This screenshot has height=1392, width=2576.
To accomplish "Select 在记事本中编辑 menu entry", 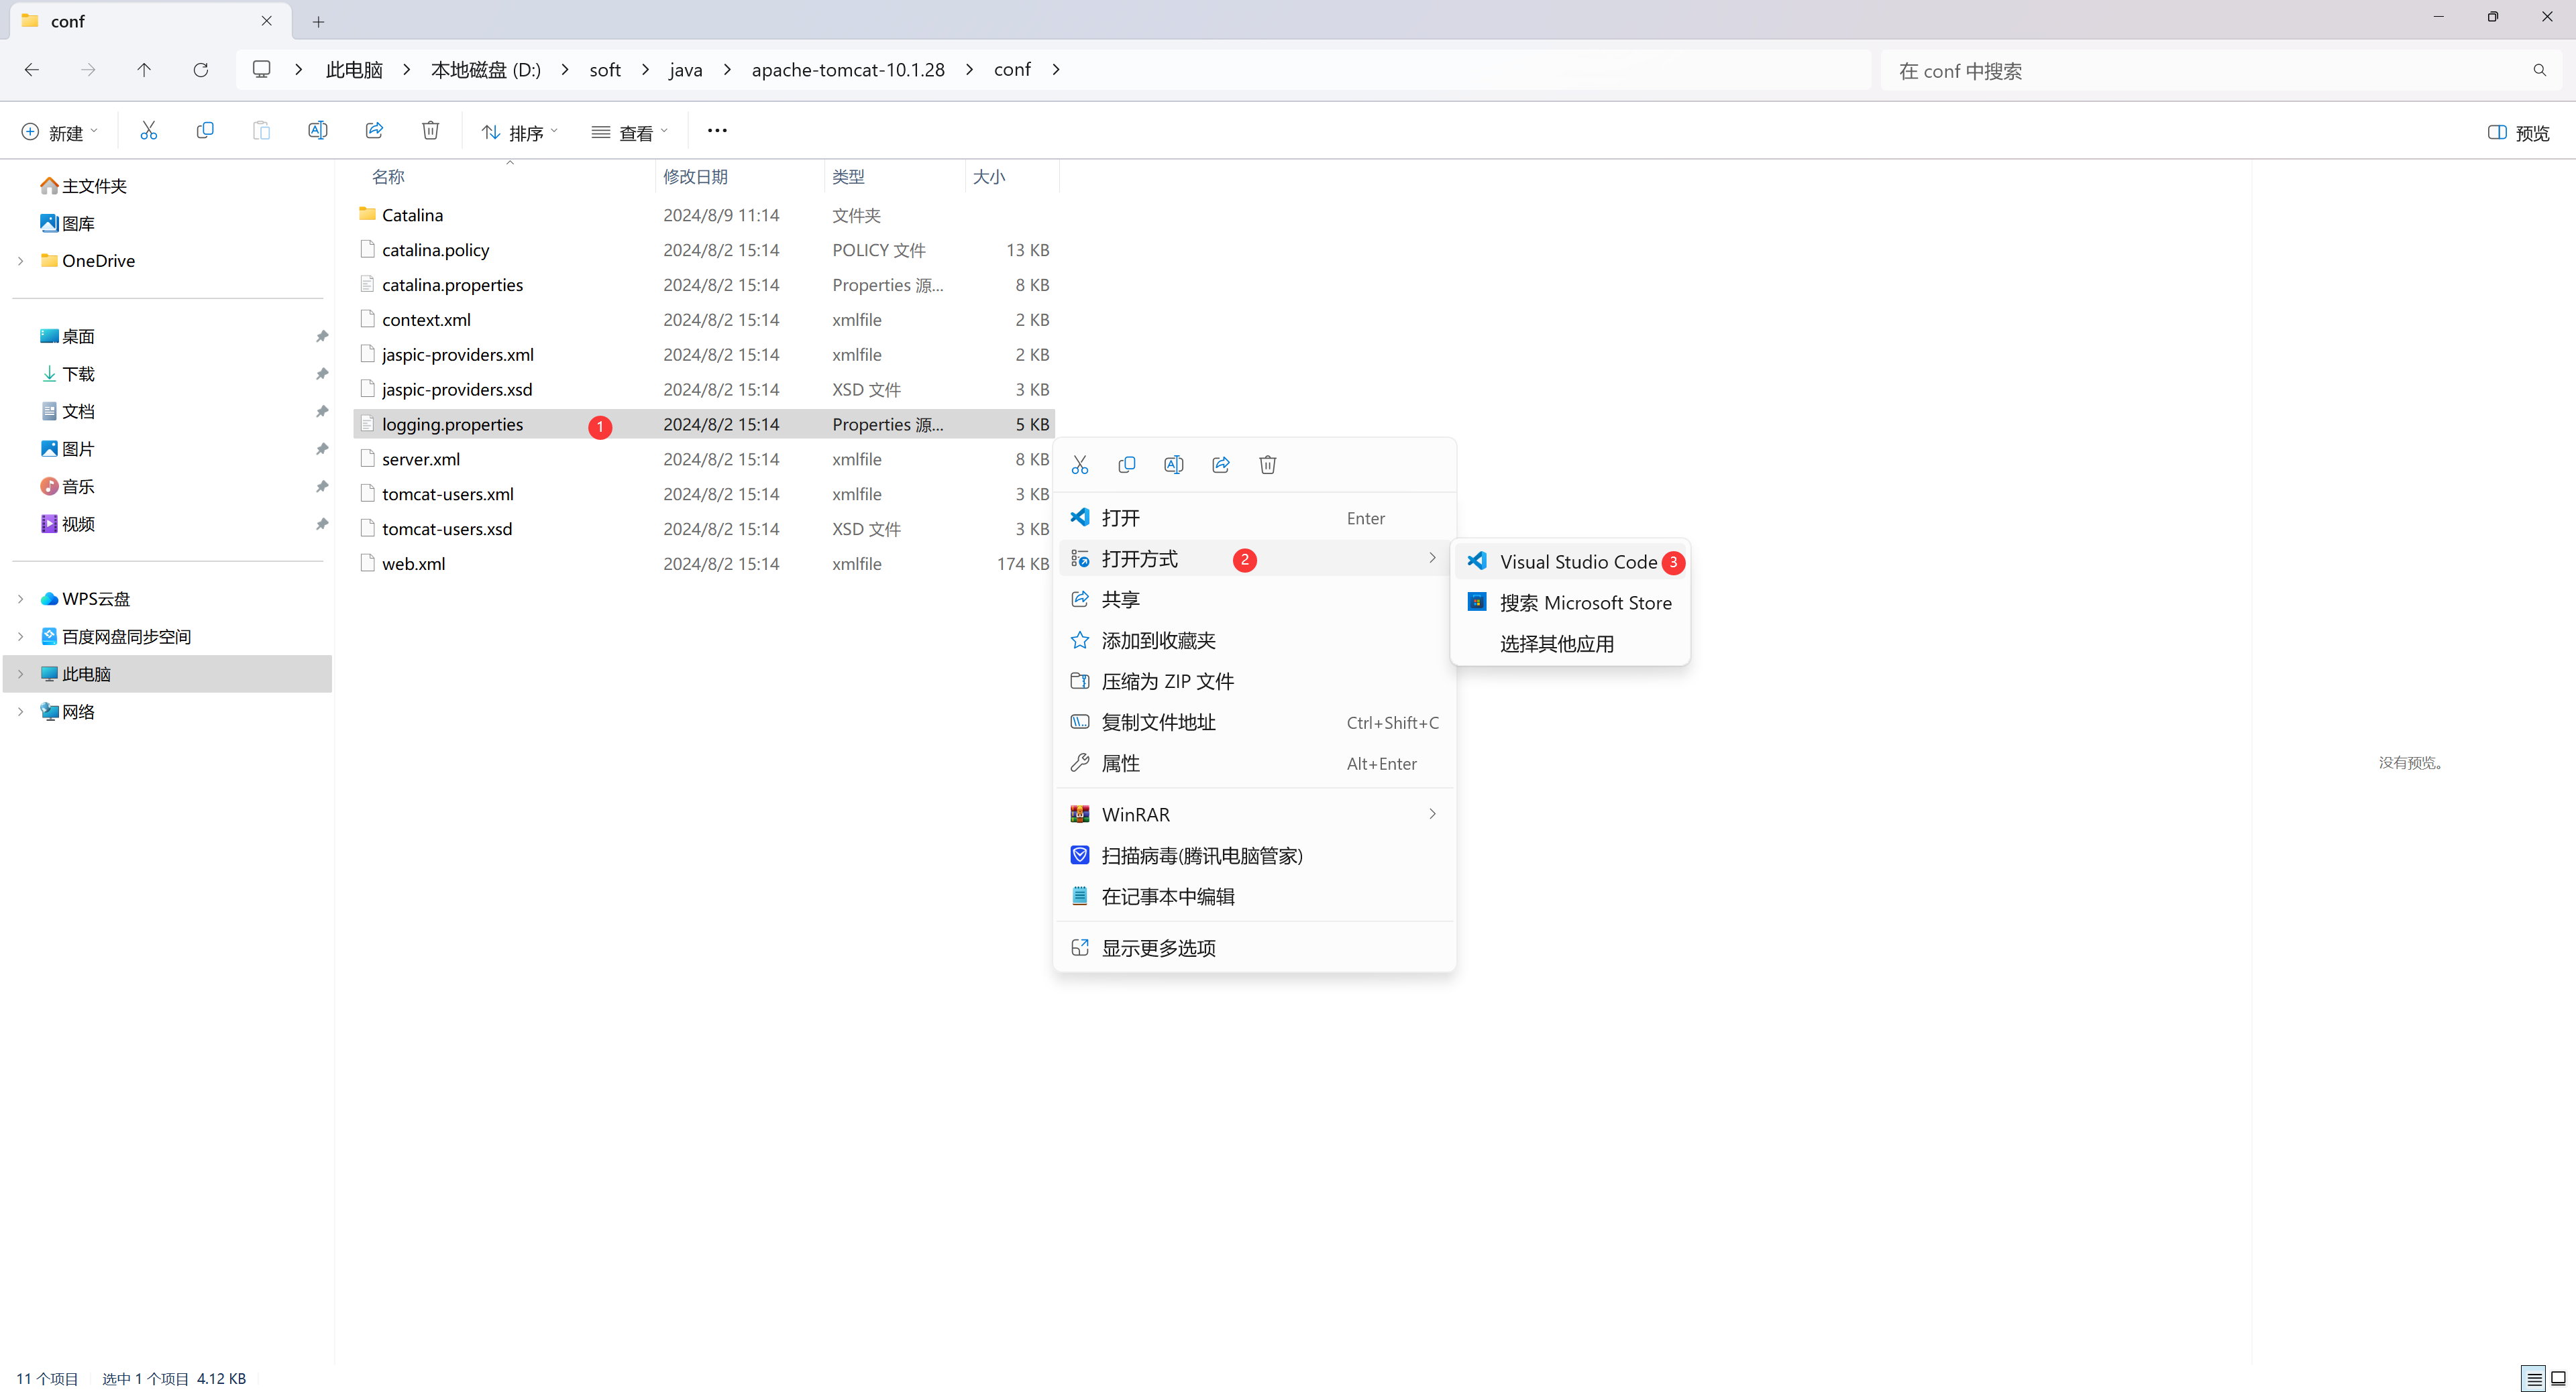I will [x=1167, y=896].
